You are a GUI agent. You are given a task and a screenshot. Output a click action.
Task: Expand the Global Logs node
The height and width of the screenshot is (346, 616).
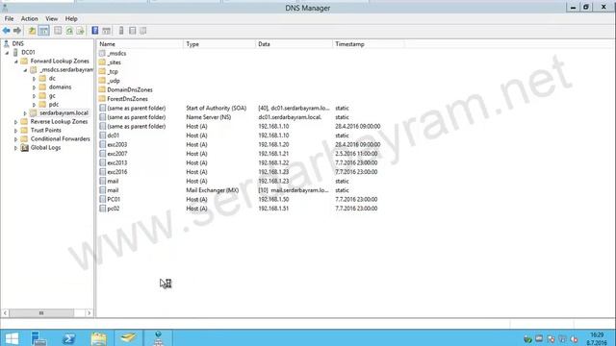(x=16, y=148)
